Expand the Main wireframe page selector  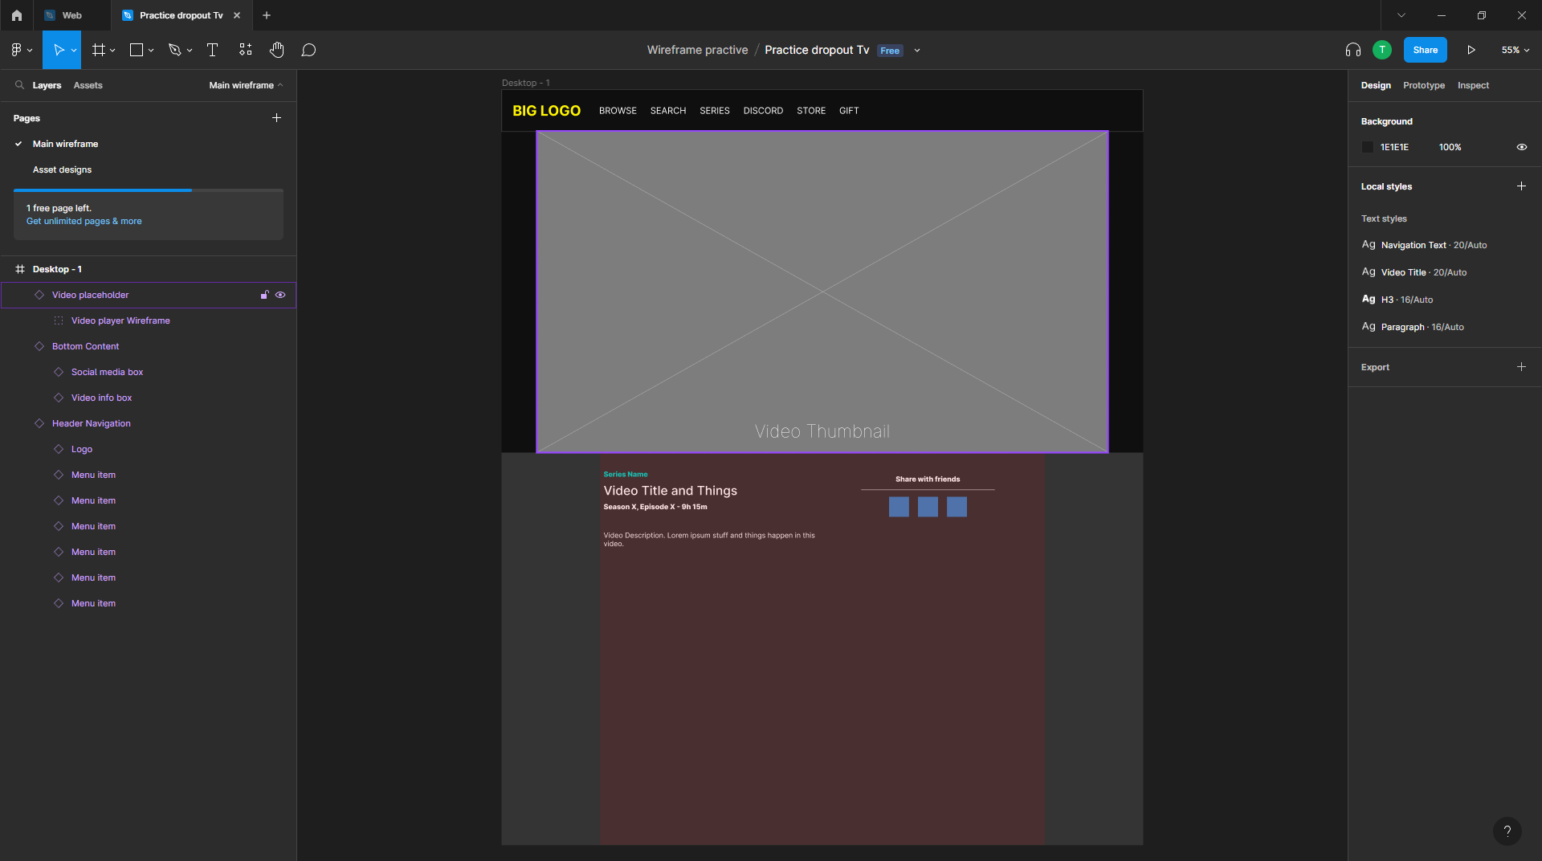(246, 85)
